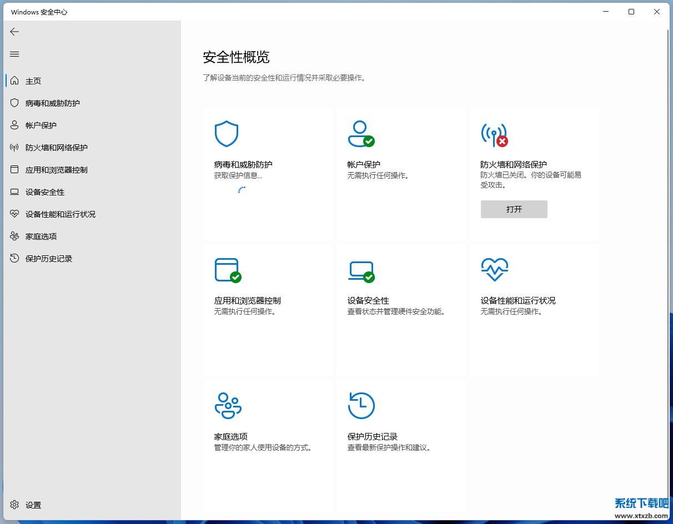
Task: Click 防火墙已关闭 warning description text
Action: pyautogui.click(x=531, y=180)
